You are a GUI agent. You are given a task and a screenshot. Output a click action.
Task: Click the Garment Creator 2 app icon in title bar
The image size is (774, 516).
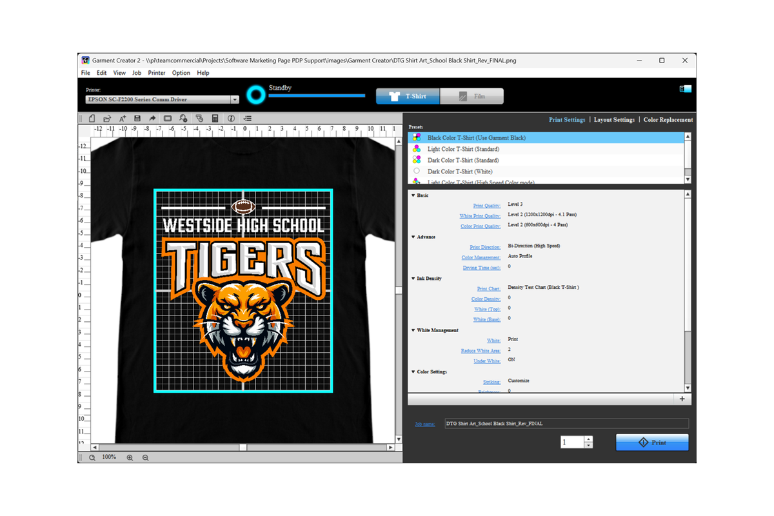(85, 61)
